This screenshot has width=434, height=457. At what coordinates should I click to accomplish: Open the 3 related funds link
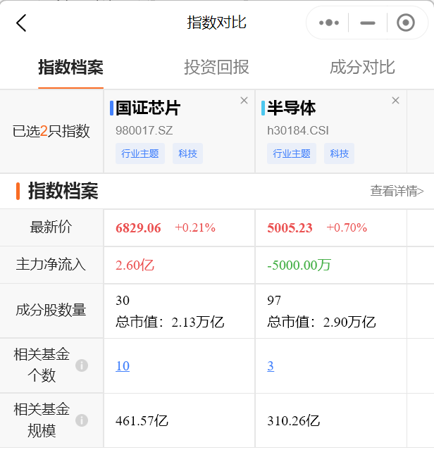tap(271, 366)
